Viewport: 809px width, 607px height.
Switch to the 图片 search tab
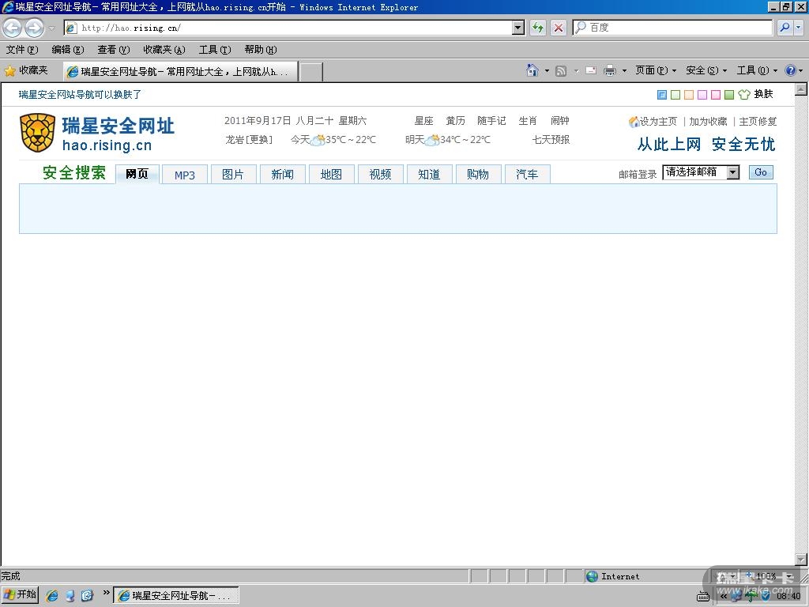(233, 175)
